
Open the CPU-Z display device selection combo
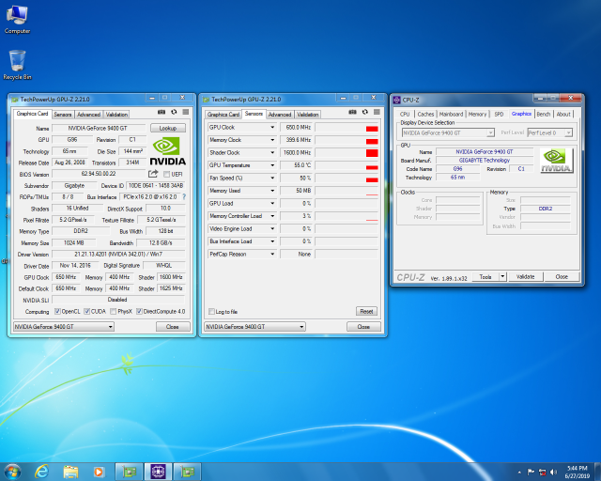448,132
